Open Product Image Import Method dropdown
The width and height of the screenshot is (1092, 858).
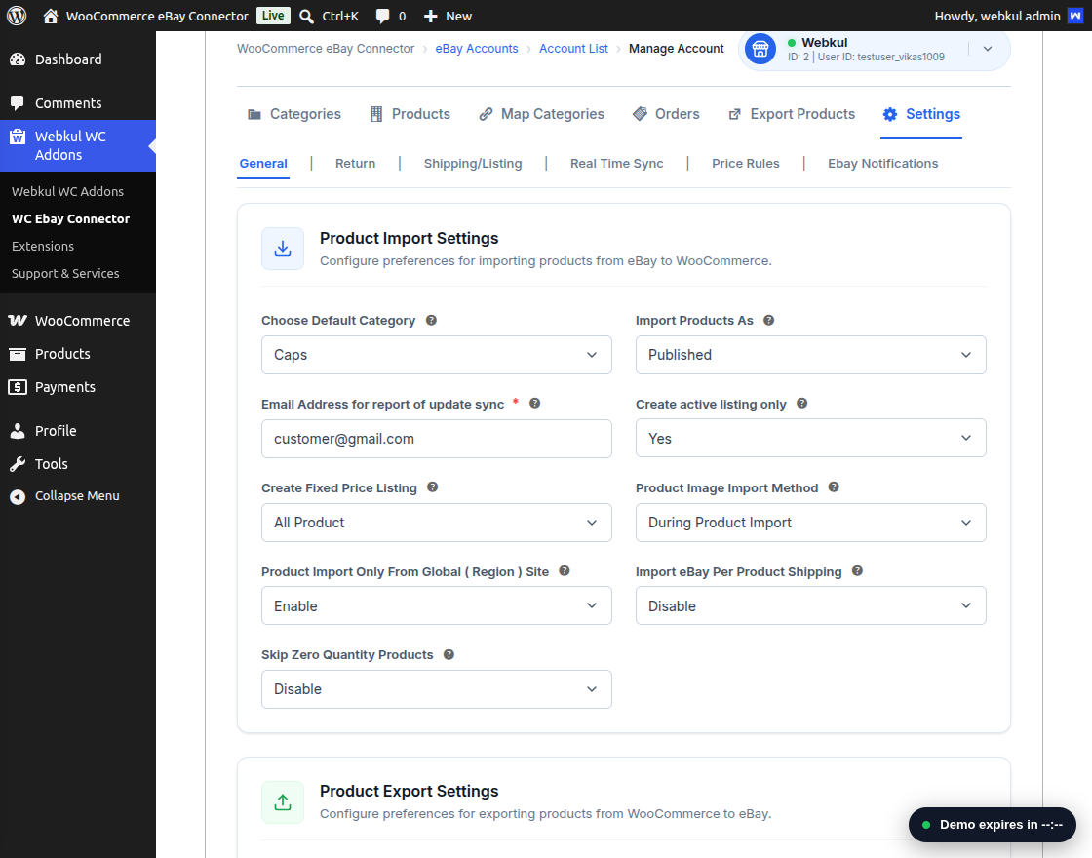(810, 523)
